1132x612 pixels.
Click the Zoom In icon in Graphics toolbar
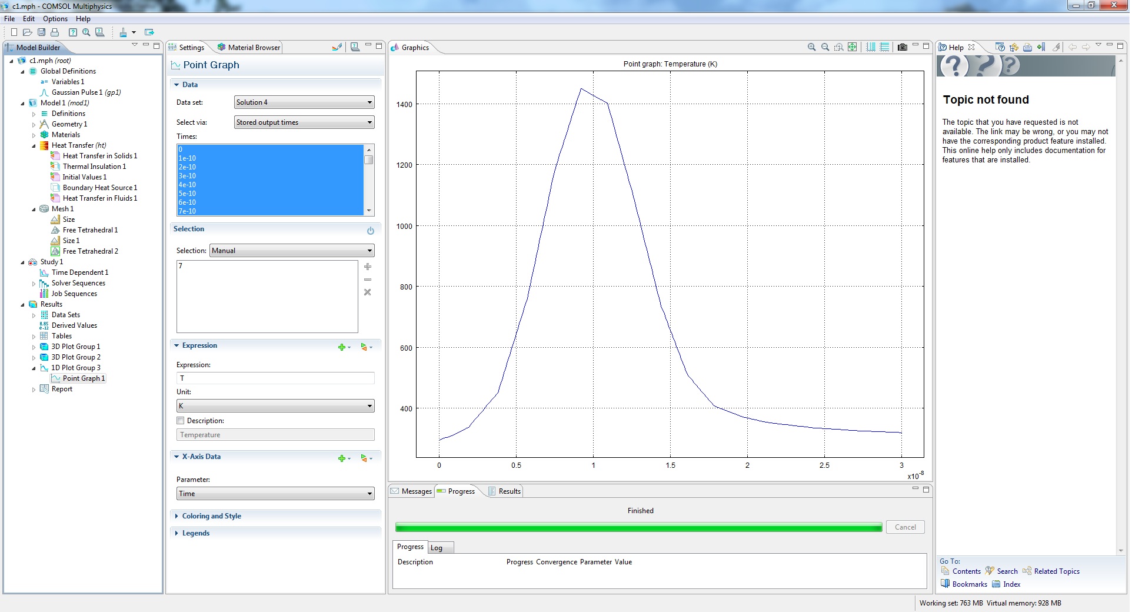(811, 47)
